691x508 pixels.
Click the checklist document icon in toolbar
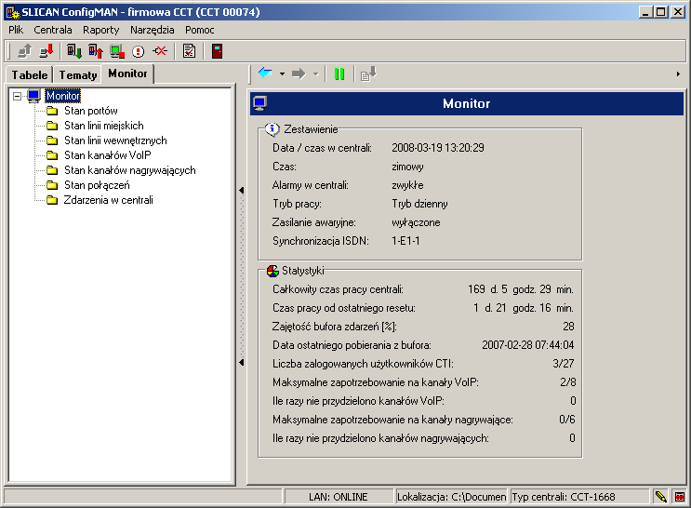coord(189,51)
